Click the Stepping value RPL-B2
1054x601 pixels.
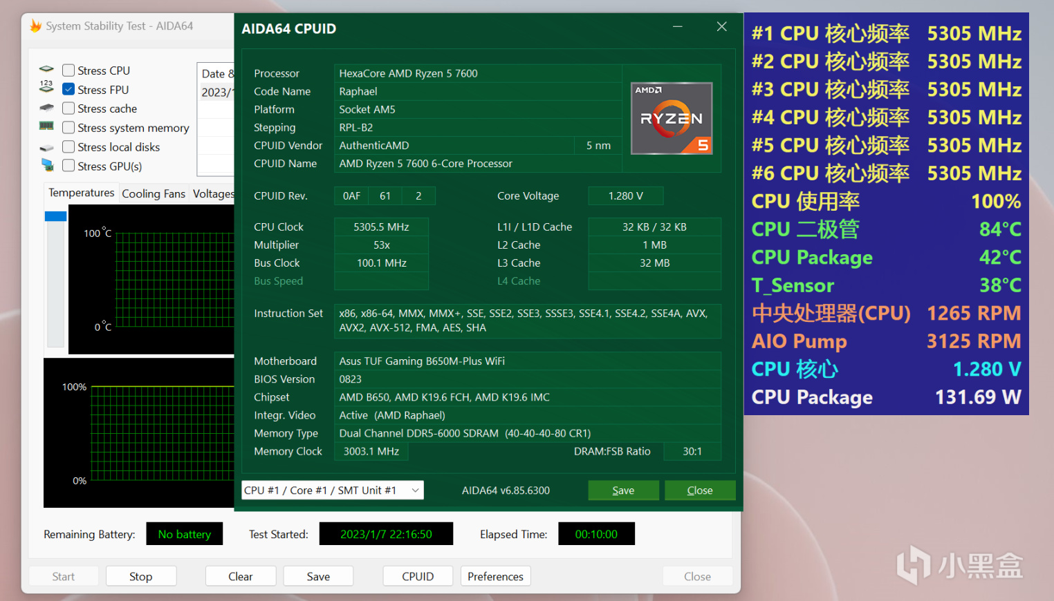coord(478,127)
